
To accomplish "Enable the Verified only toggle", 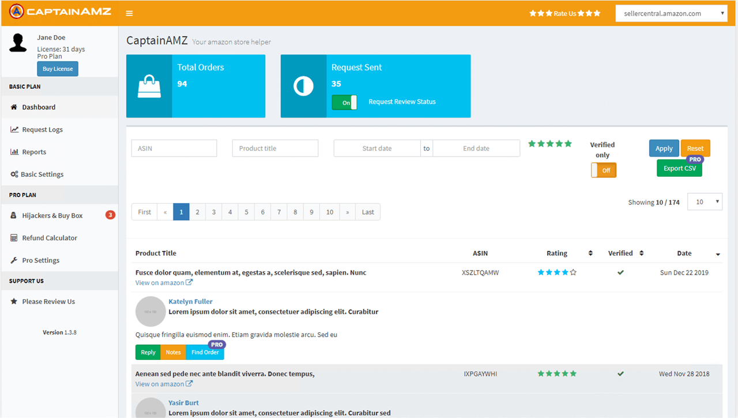I will pyautogui.click(x=604, y=170).
